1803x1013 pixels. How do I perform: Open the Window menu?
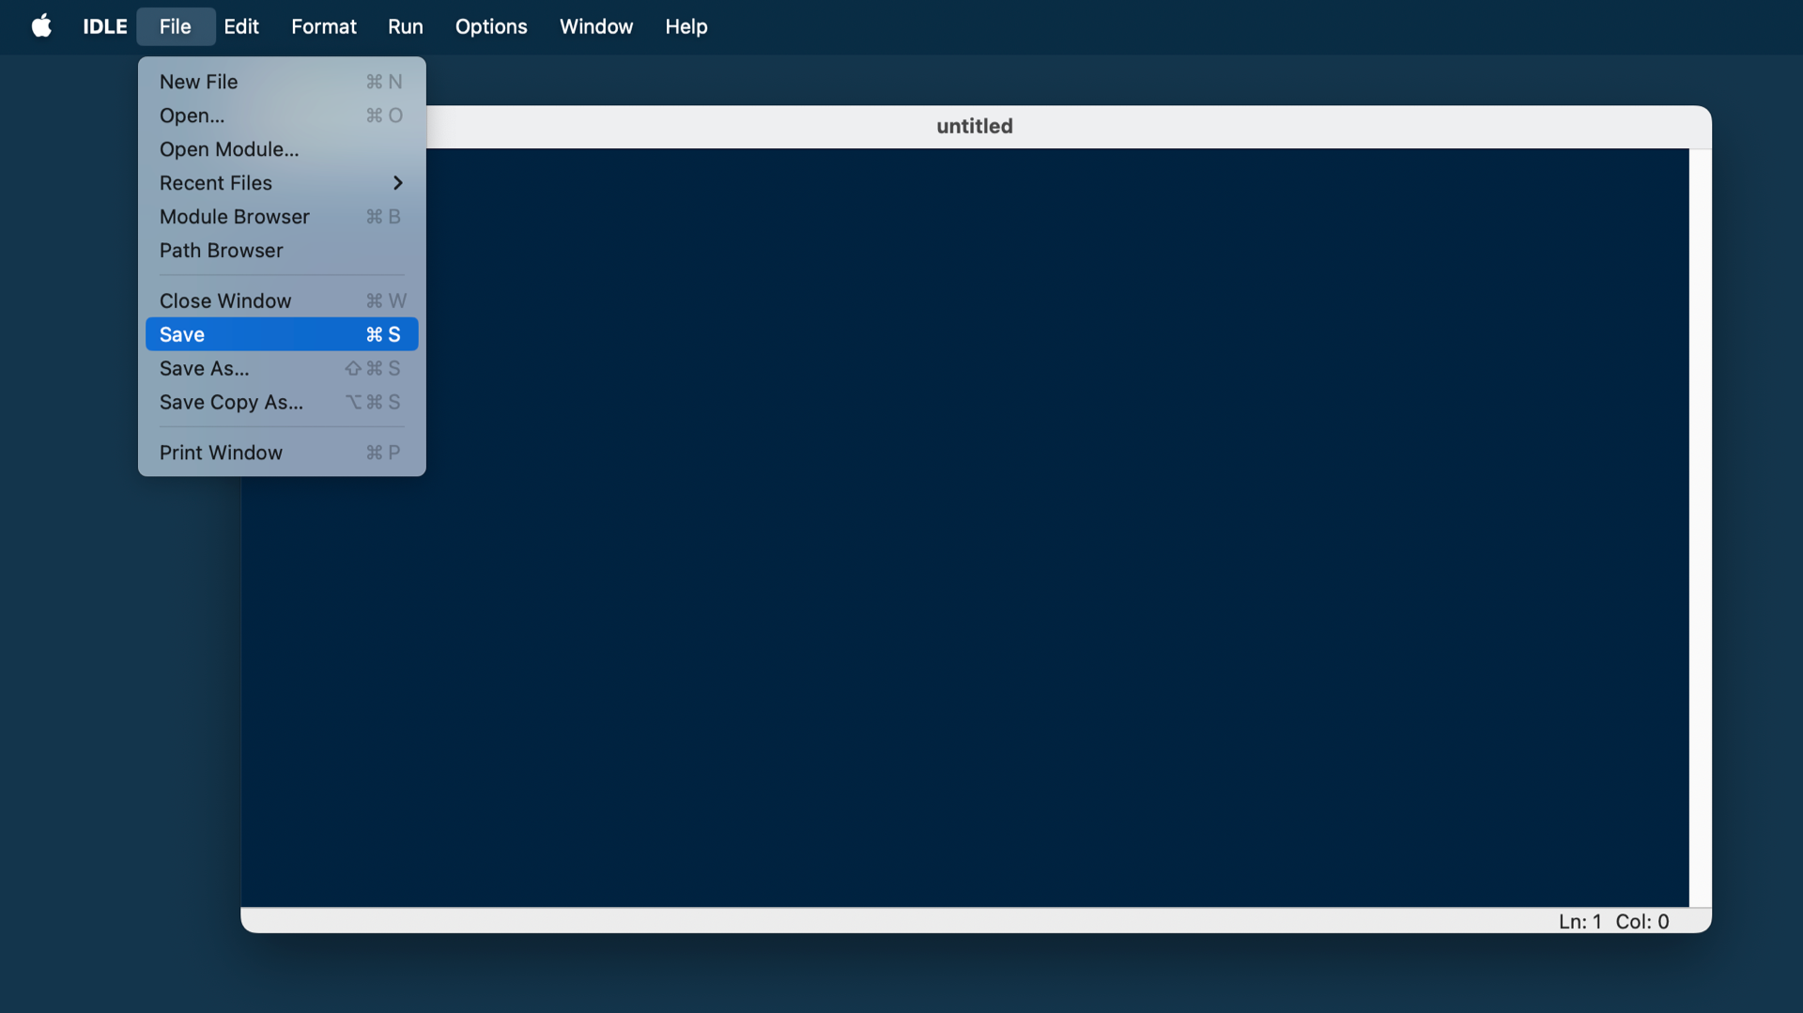point(596,26)
